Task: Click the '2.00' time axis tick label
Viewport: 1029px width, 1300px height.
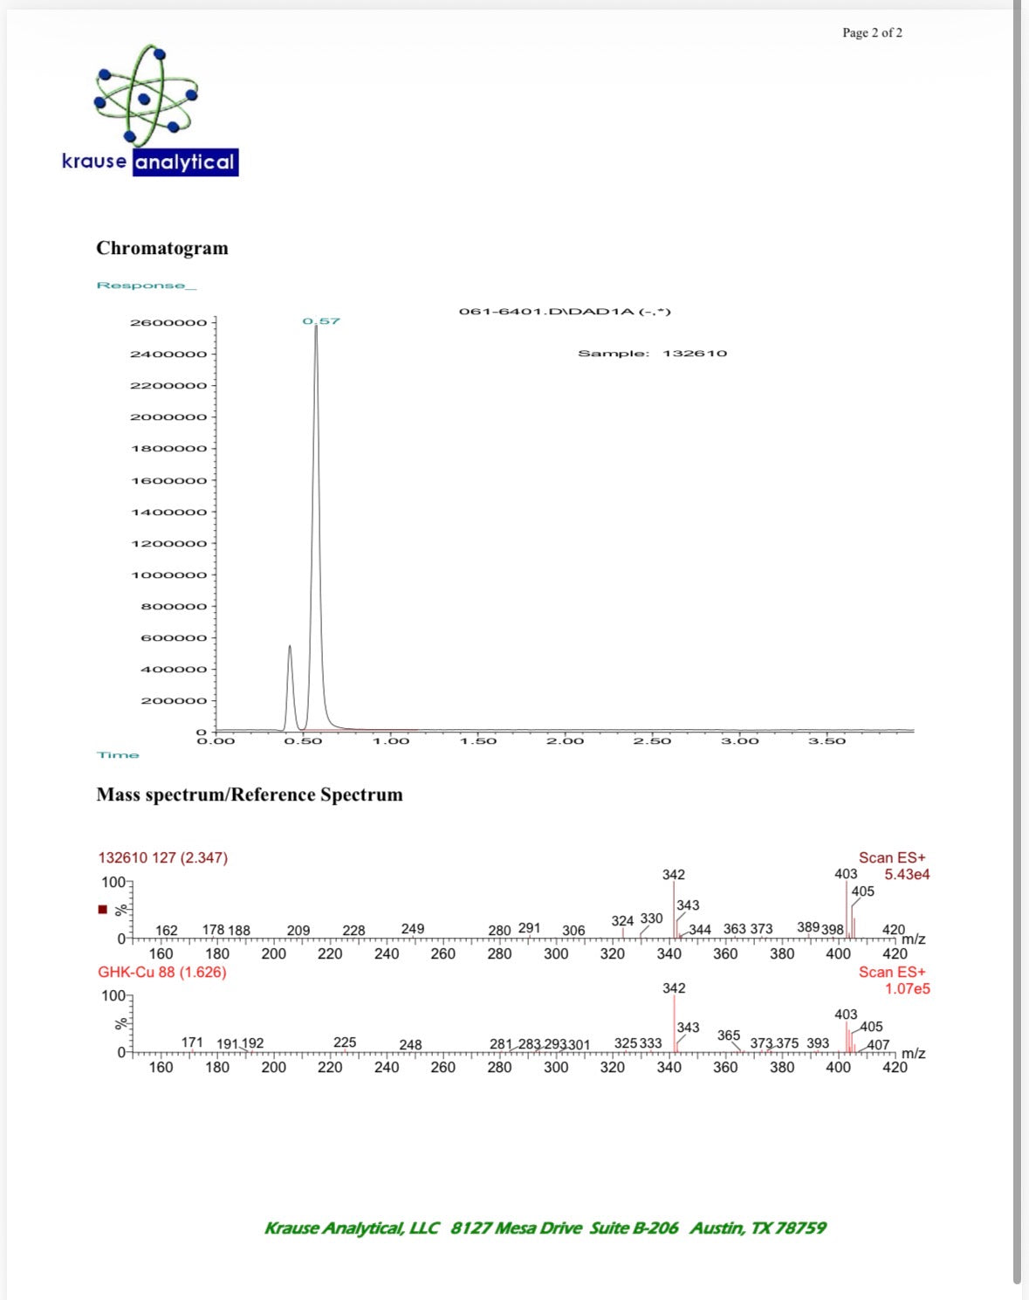Action: click(565, 741)
